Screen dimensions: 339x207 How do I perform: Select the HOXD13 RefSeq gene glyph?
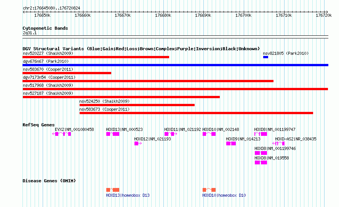click(x=113, y=134)
